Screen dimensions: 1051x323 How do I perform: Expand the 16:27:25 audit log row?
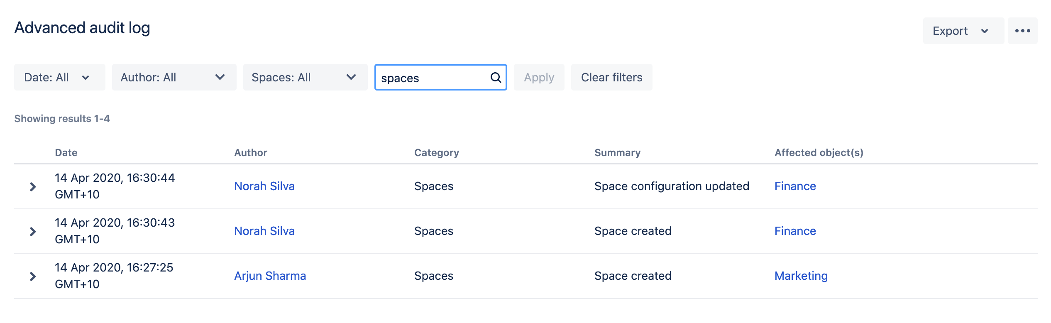[33, 276]
